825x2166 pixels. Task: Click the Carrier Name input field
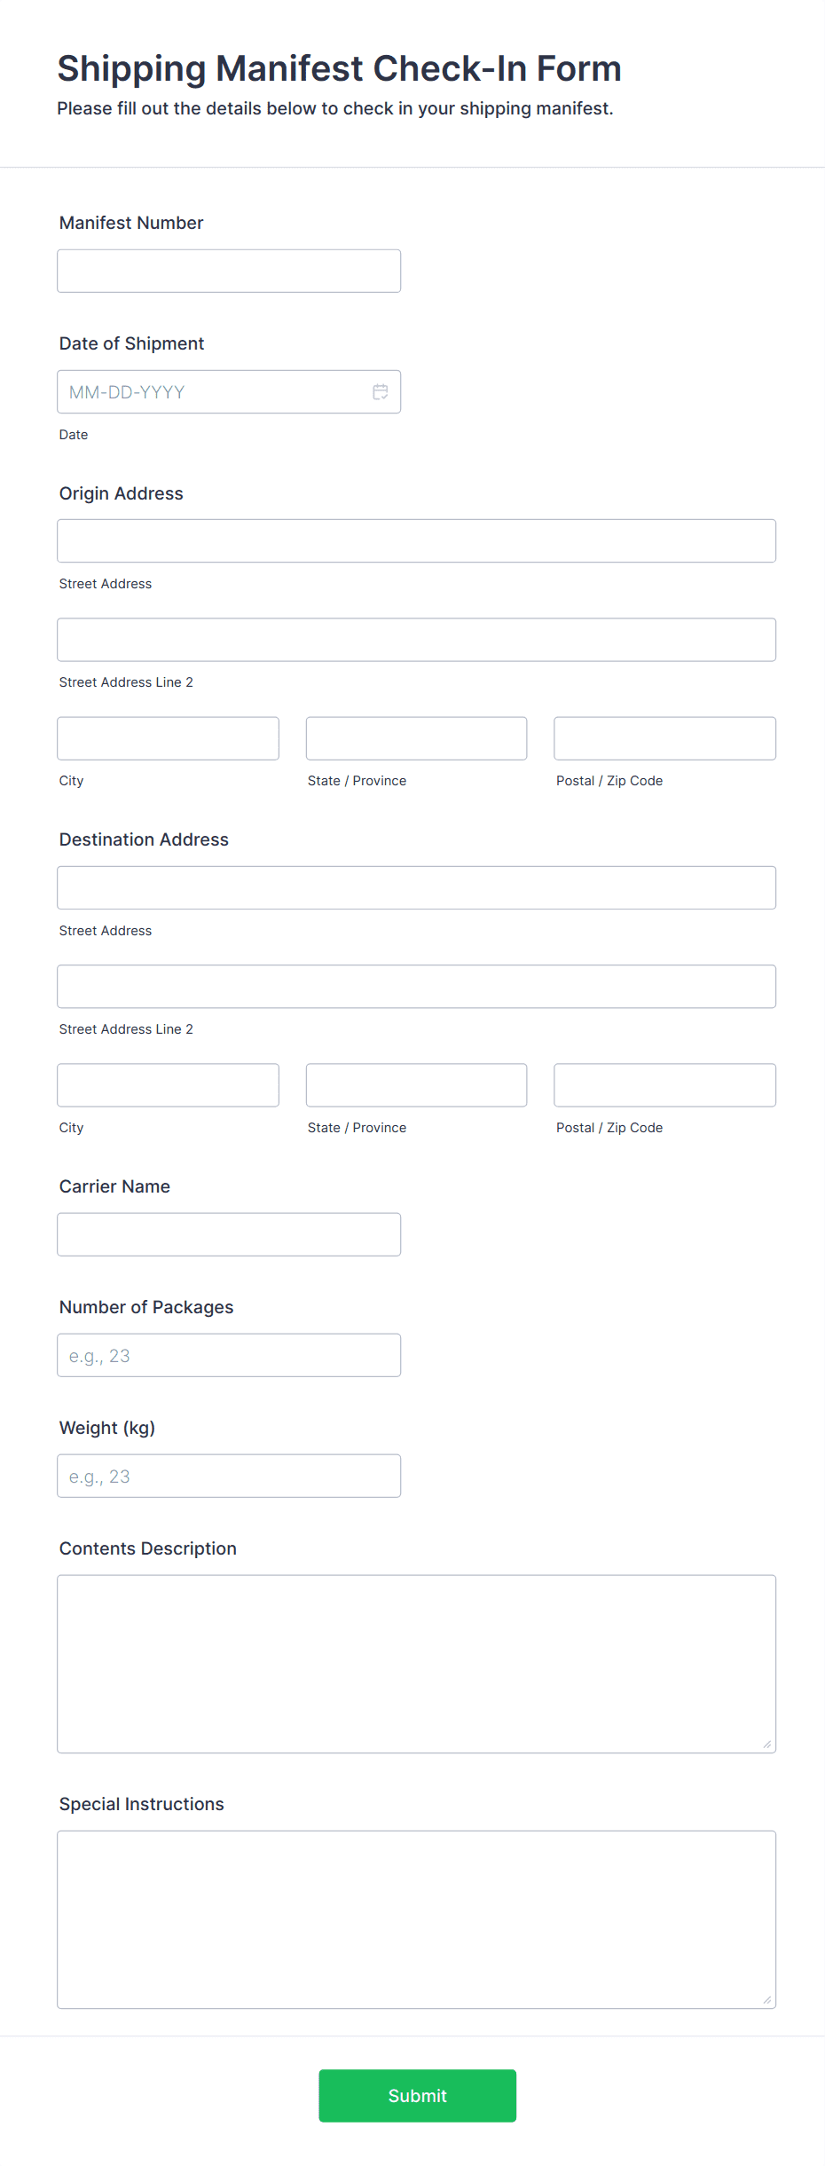[228, 1233]
